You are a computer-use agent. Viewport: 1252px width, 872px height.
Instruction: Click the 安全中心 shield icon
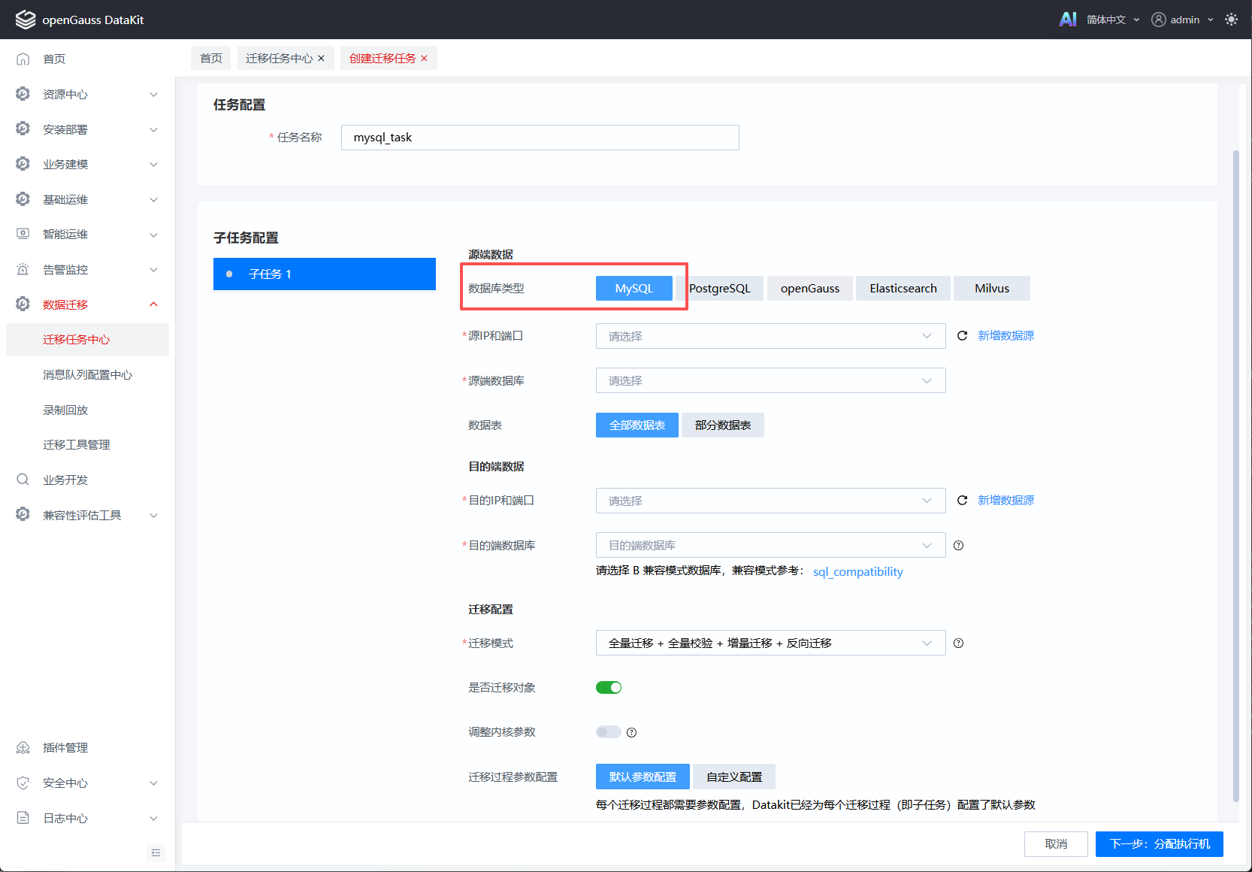[23, 783]
